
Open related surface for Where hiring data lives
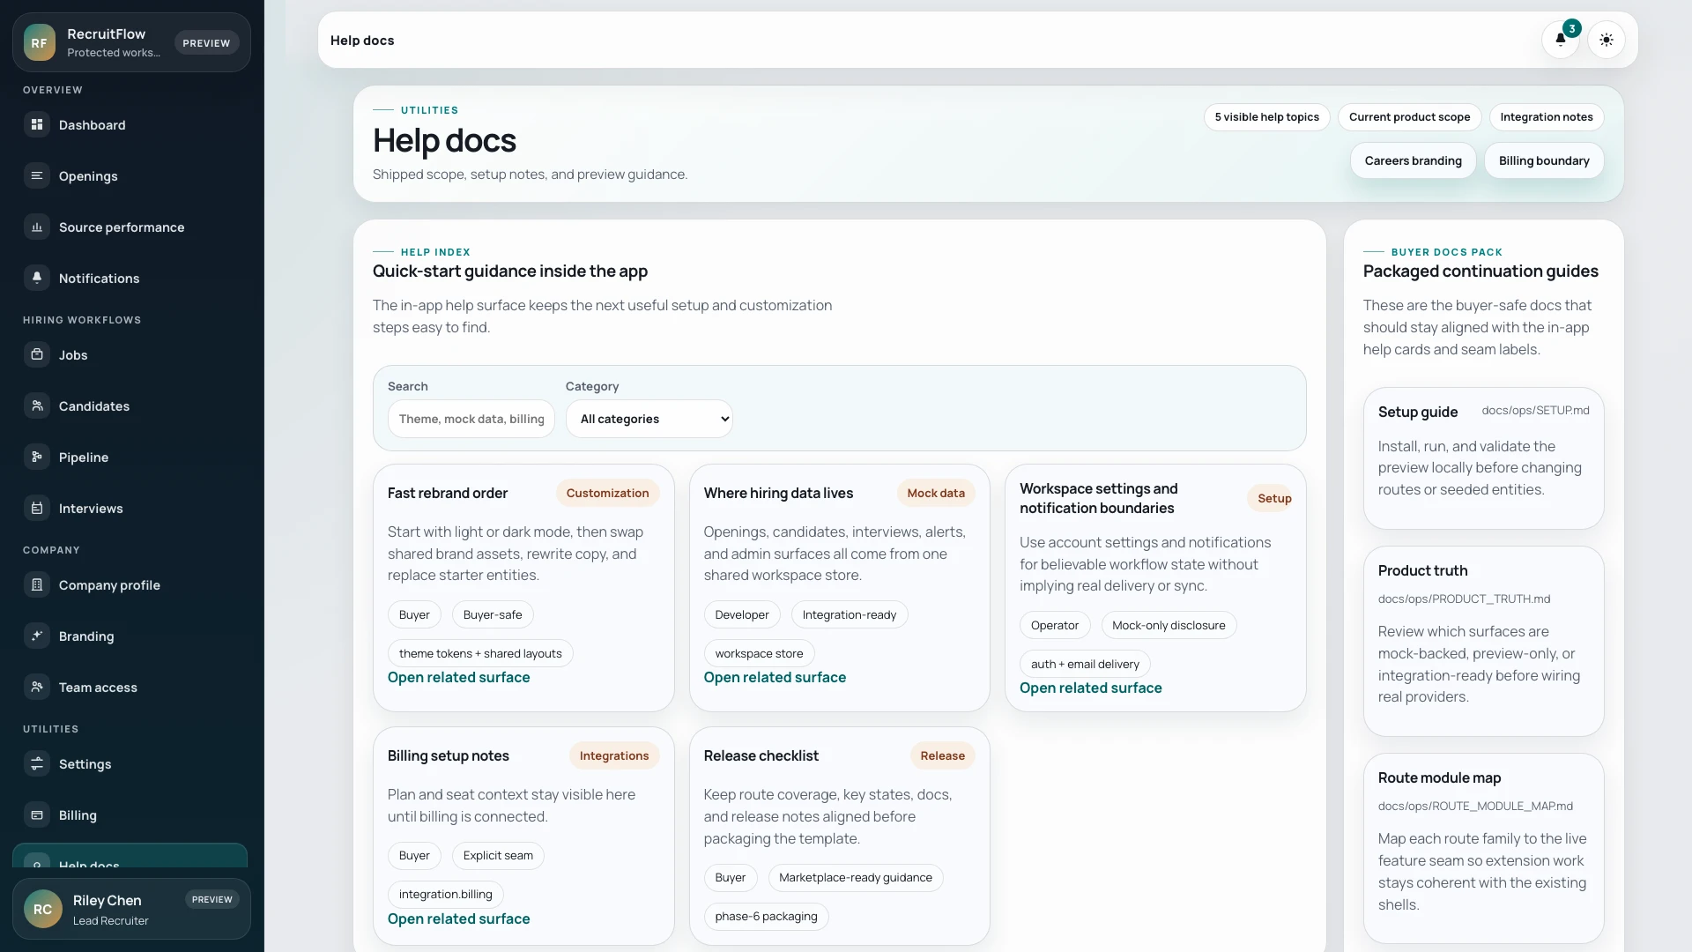[775, 678]
